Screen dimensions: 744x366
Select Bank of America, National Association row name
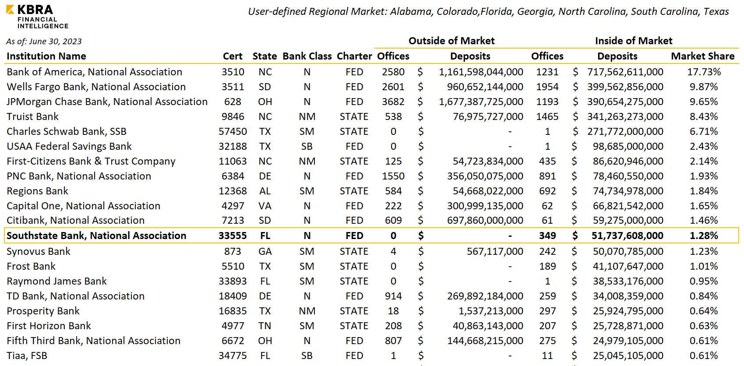coord(95,72)
